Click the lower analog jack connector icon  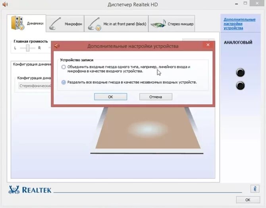[240, 85]
